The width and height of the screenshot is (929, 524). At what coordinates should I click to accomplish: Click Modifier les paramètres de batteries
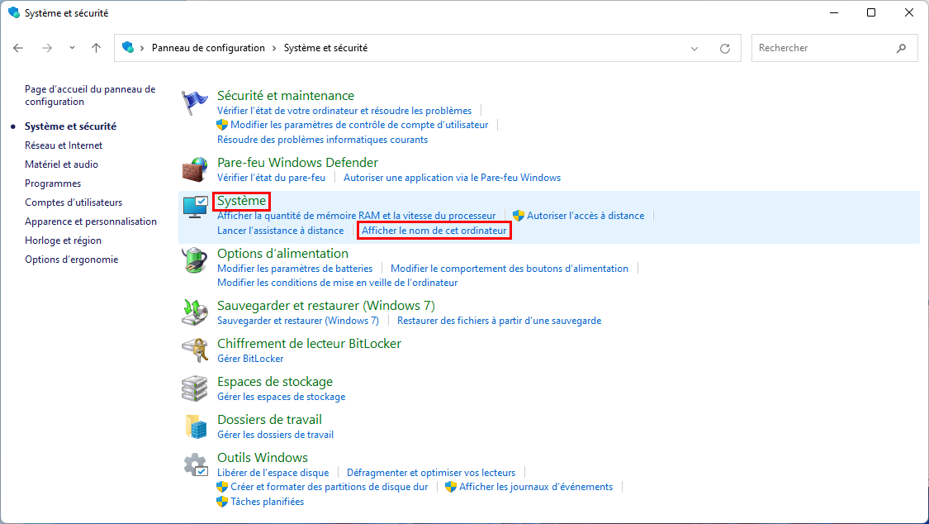click(295, 268)
